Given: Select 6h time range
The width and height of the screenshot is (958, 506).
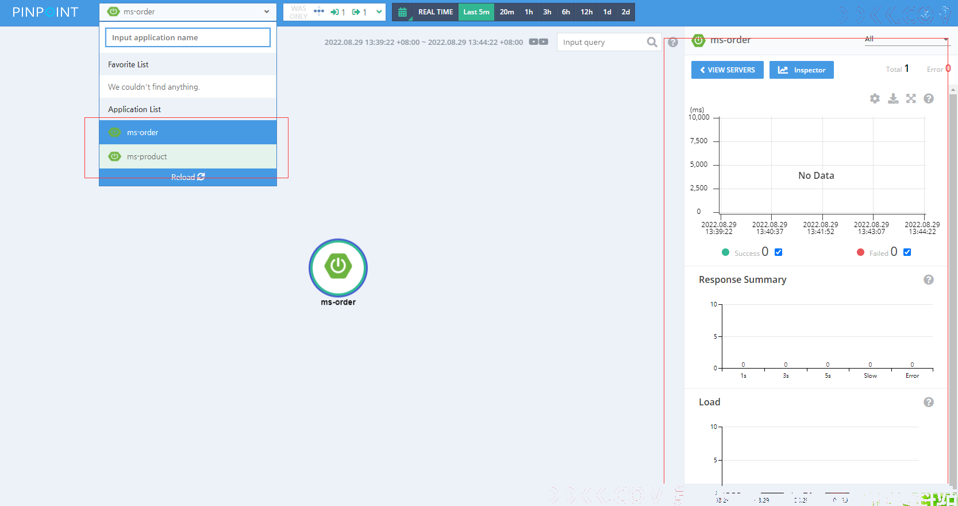Looking at the screenshot, I should click(x=566, y=12).
